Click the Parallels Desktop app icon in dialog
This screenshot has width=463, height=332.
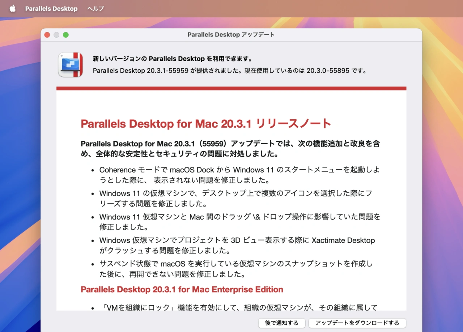click(x=71, y=65)
